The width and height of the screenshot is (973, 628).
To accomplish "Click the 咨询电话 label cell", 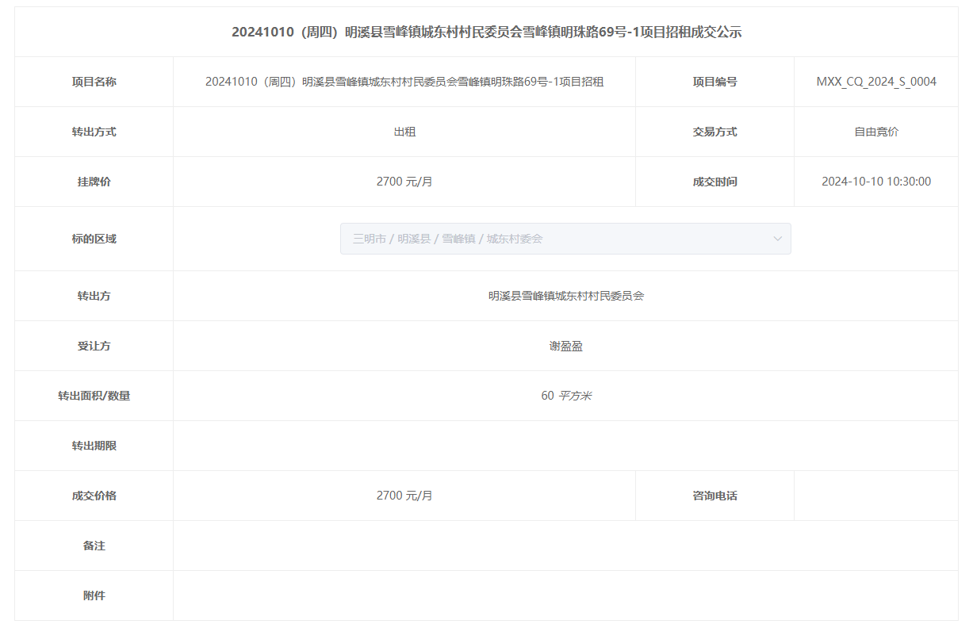I will [714, 496].
